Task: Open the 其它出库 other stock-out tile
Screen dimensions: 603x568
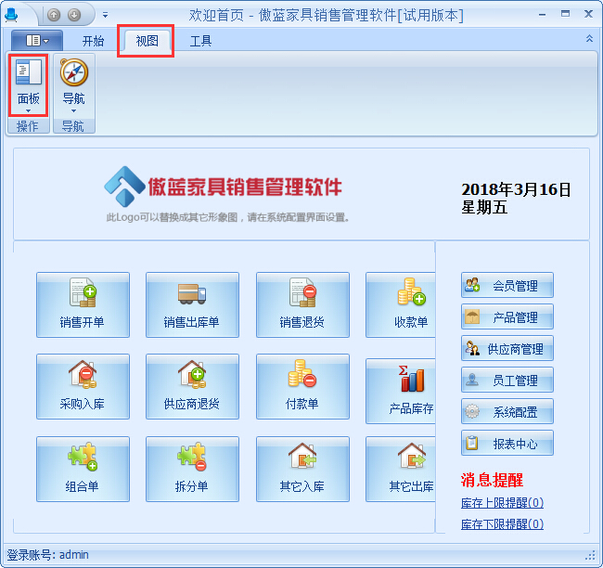Action: 401,469
